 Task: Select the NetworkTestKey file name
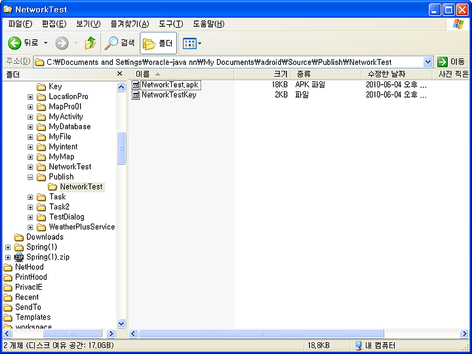click(169, 95)
